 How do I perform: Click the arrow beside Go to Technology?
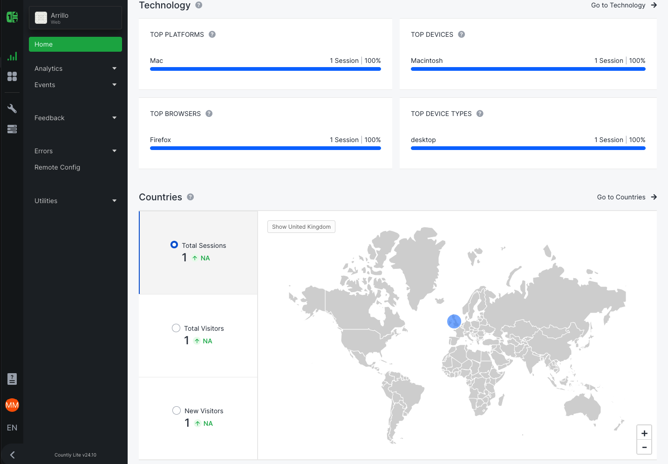pos(654,5)
